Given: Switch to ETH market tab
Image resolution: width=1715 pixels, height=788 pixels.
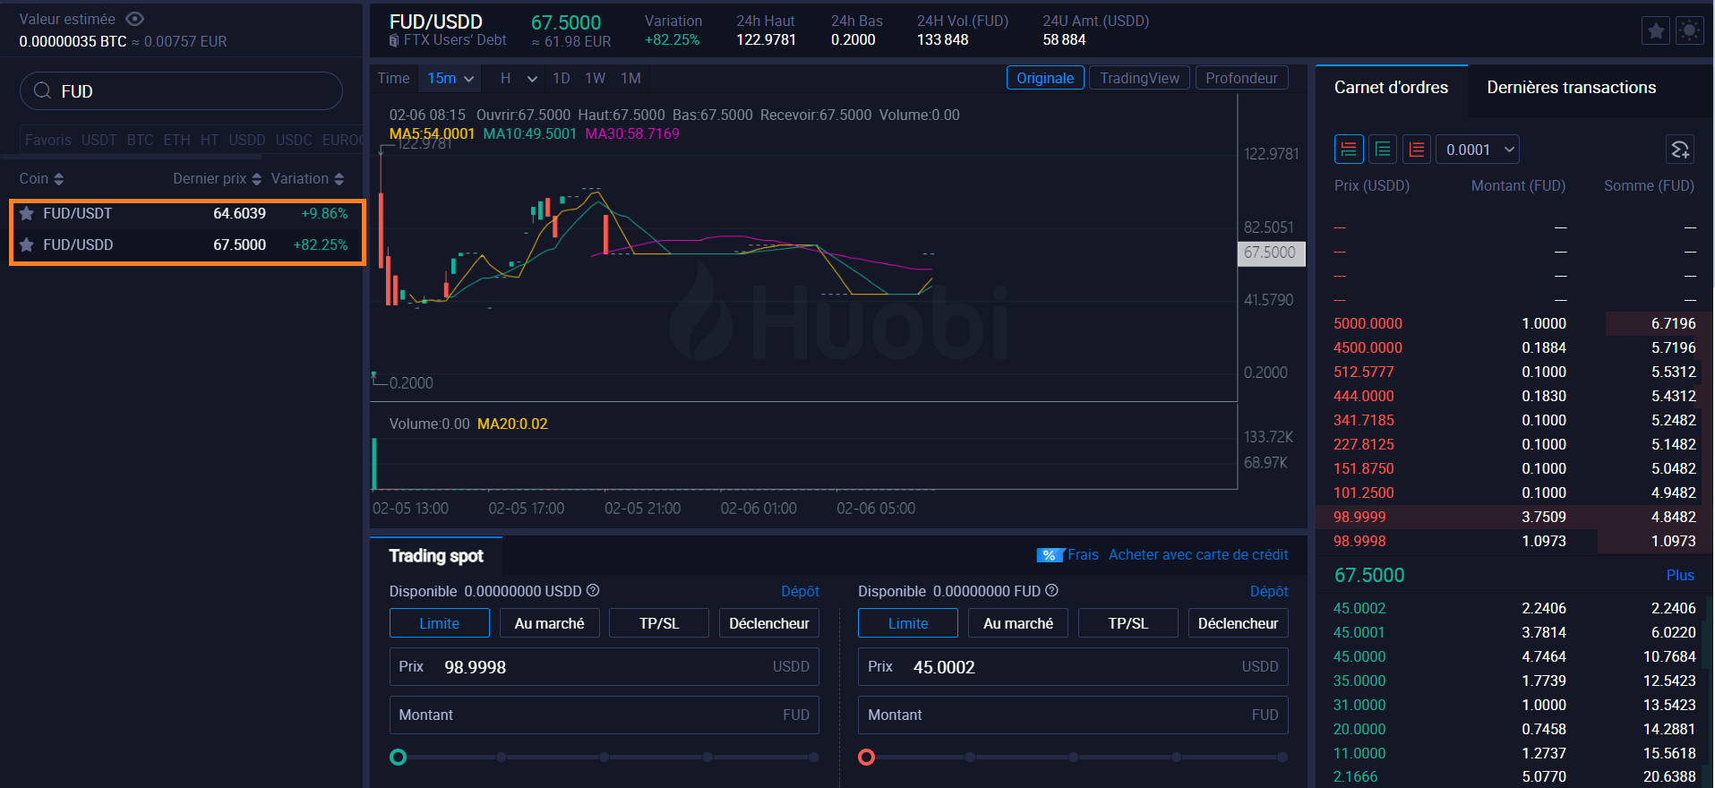Looking at the screenshot, I should pos(176,140).
